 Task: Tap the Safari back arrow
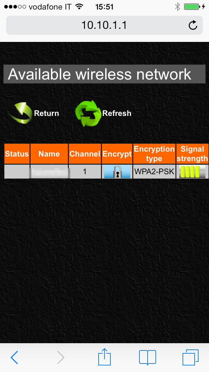click(x=14, y=357)
